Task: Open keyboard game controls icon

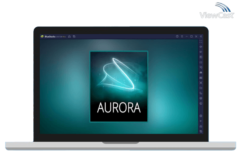Action: coord(201,62)
